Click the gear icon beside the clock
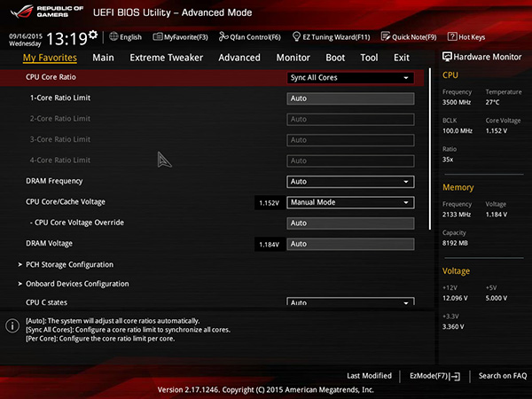Viewport: 532px width, 399px height. pyautogui.click(x=93, y=35)
